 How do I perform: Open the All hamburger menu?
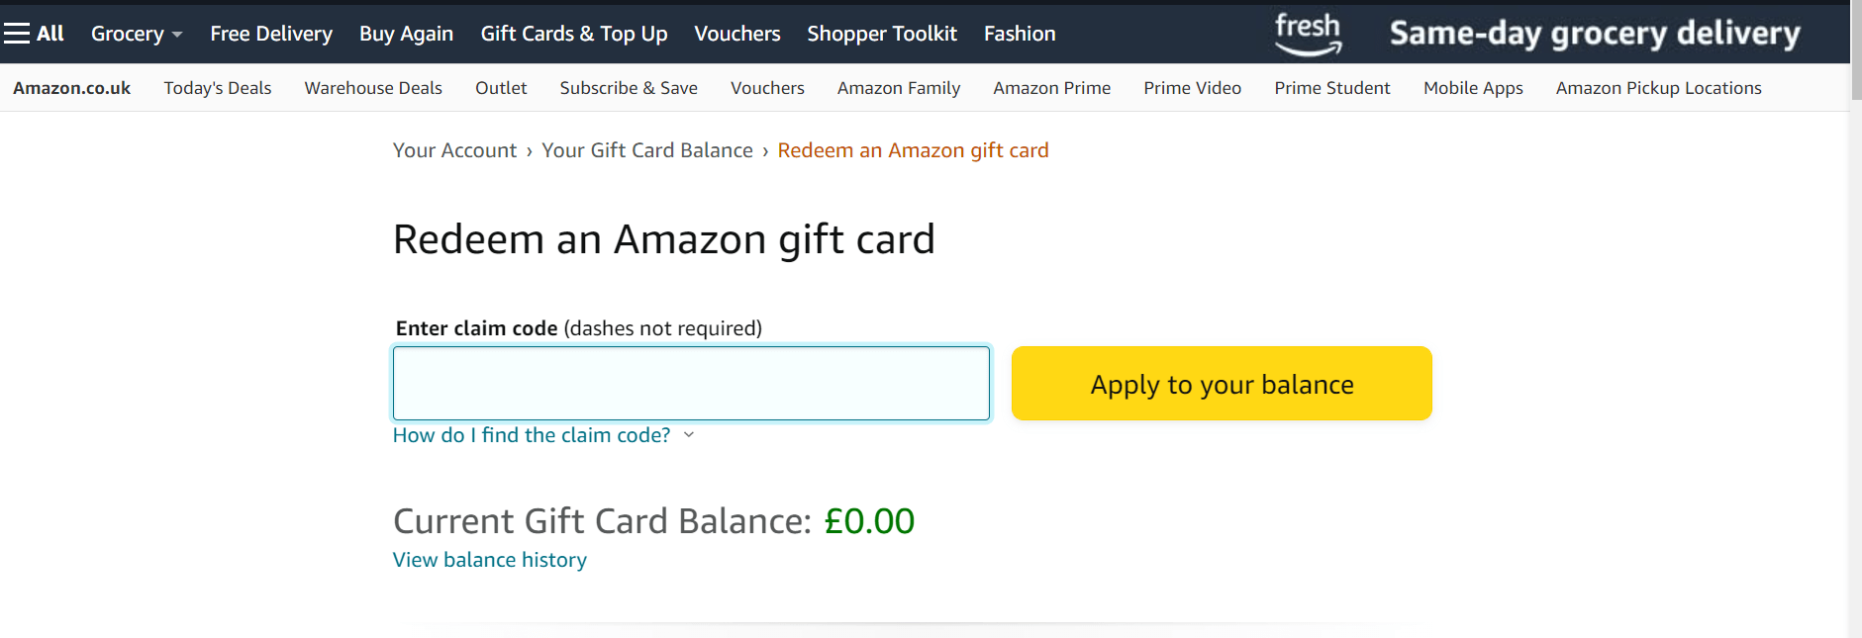click(x=34, y=34)
